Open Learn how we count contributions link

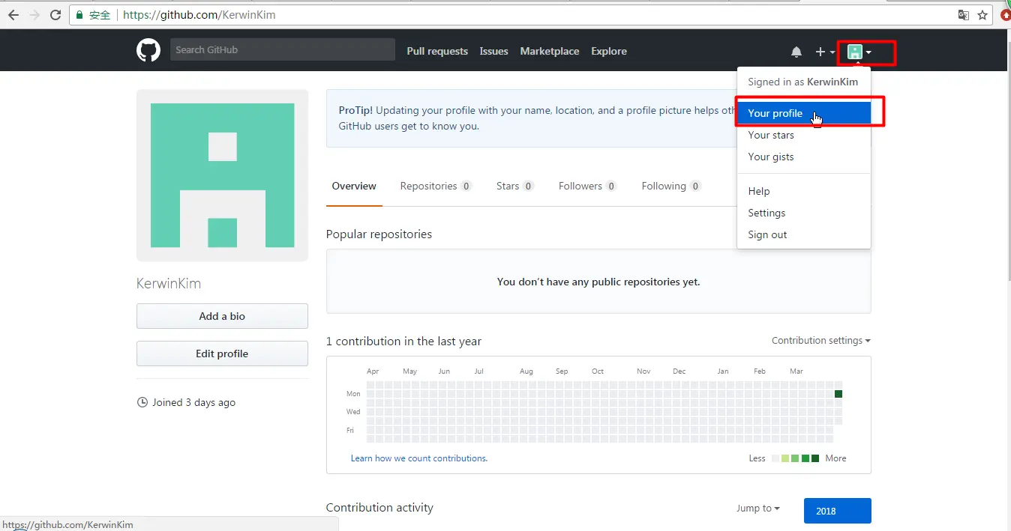click(419, 458)
